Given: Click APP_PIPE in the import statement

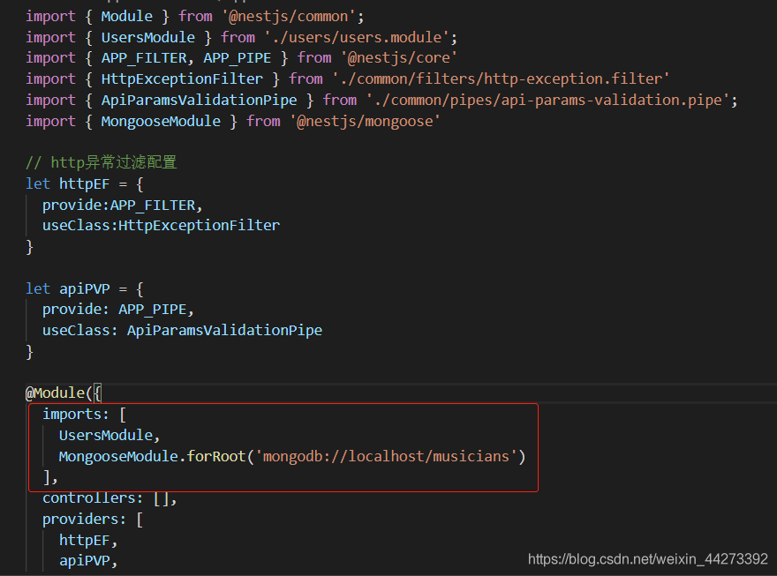Looking at the screenshot, I should coord(238,58).
